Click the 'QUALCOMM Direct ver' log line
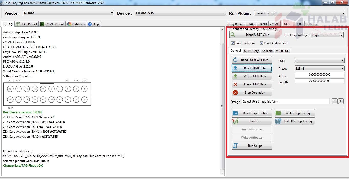Screen dimensions: 349x179 pyautogui.click(x=29, y=47)
